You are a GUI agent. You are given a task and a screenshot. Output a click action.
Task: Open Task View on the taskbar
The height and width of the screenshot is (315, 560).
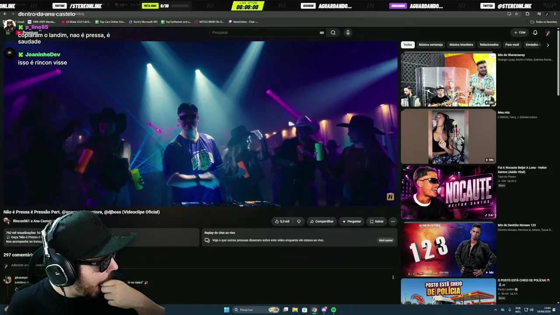click(285, 310)
